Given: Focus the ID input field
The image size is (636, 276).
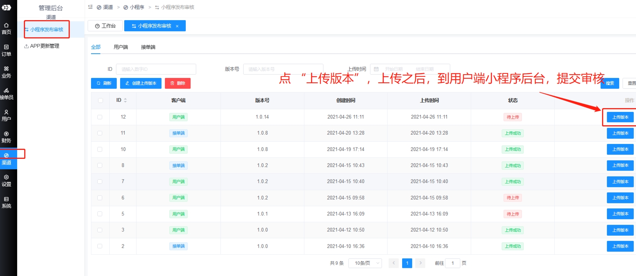Looking at the screenshot, I should coord(156,69).
